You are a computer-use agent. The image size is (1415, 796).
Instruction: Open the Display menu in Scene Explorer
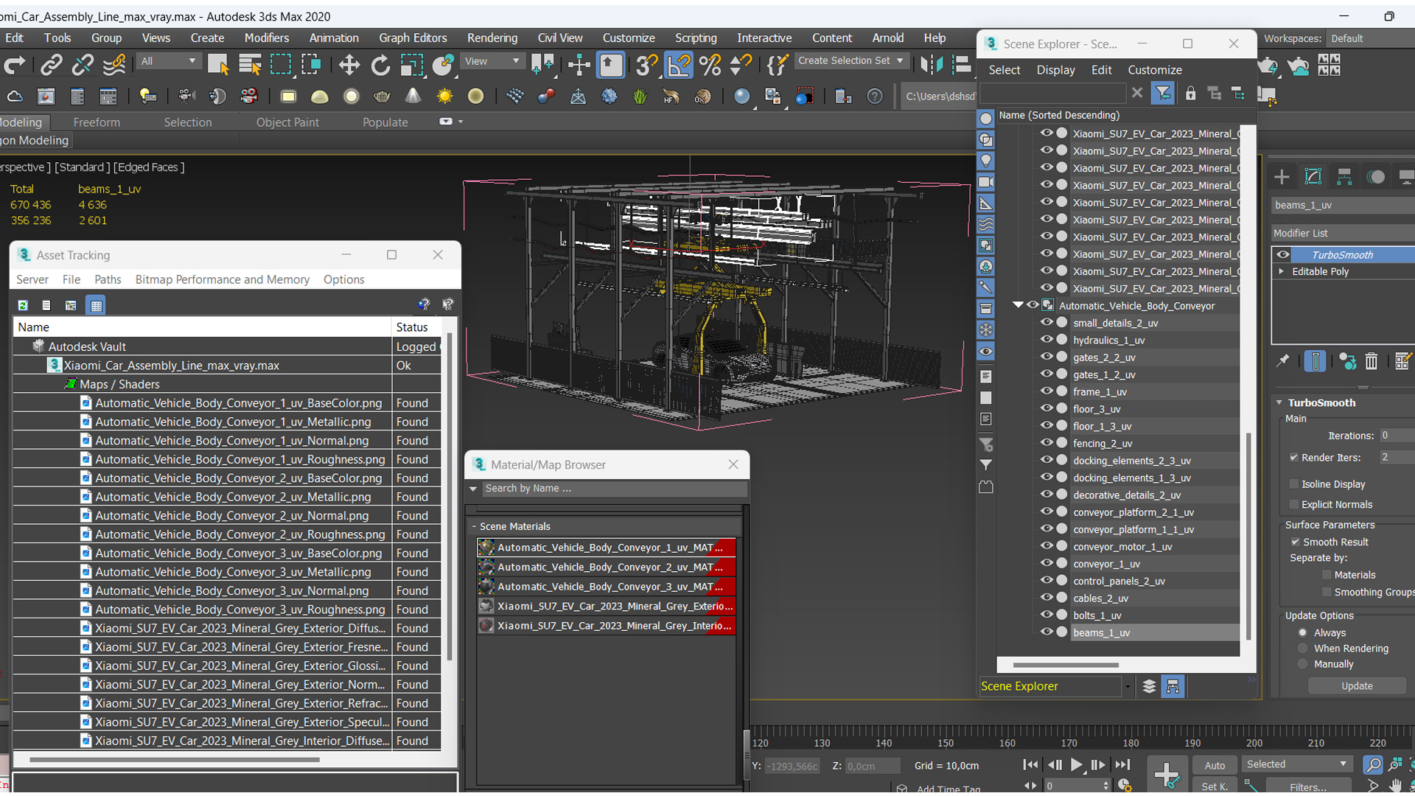[1055, 70]
